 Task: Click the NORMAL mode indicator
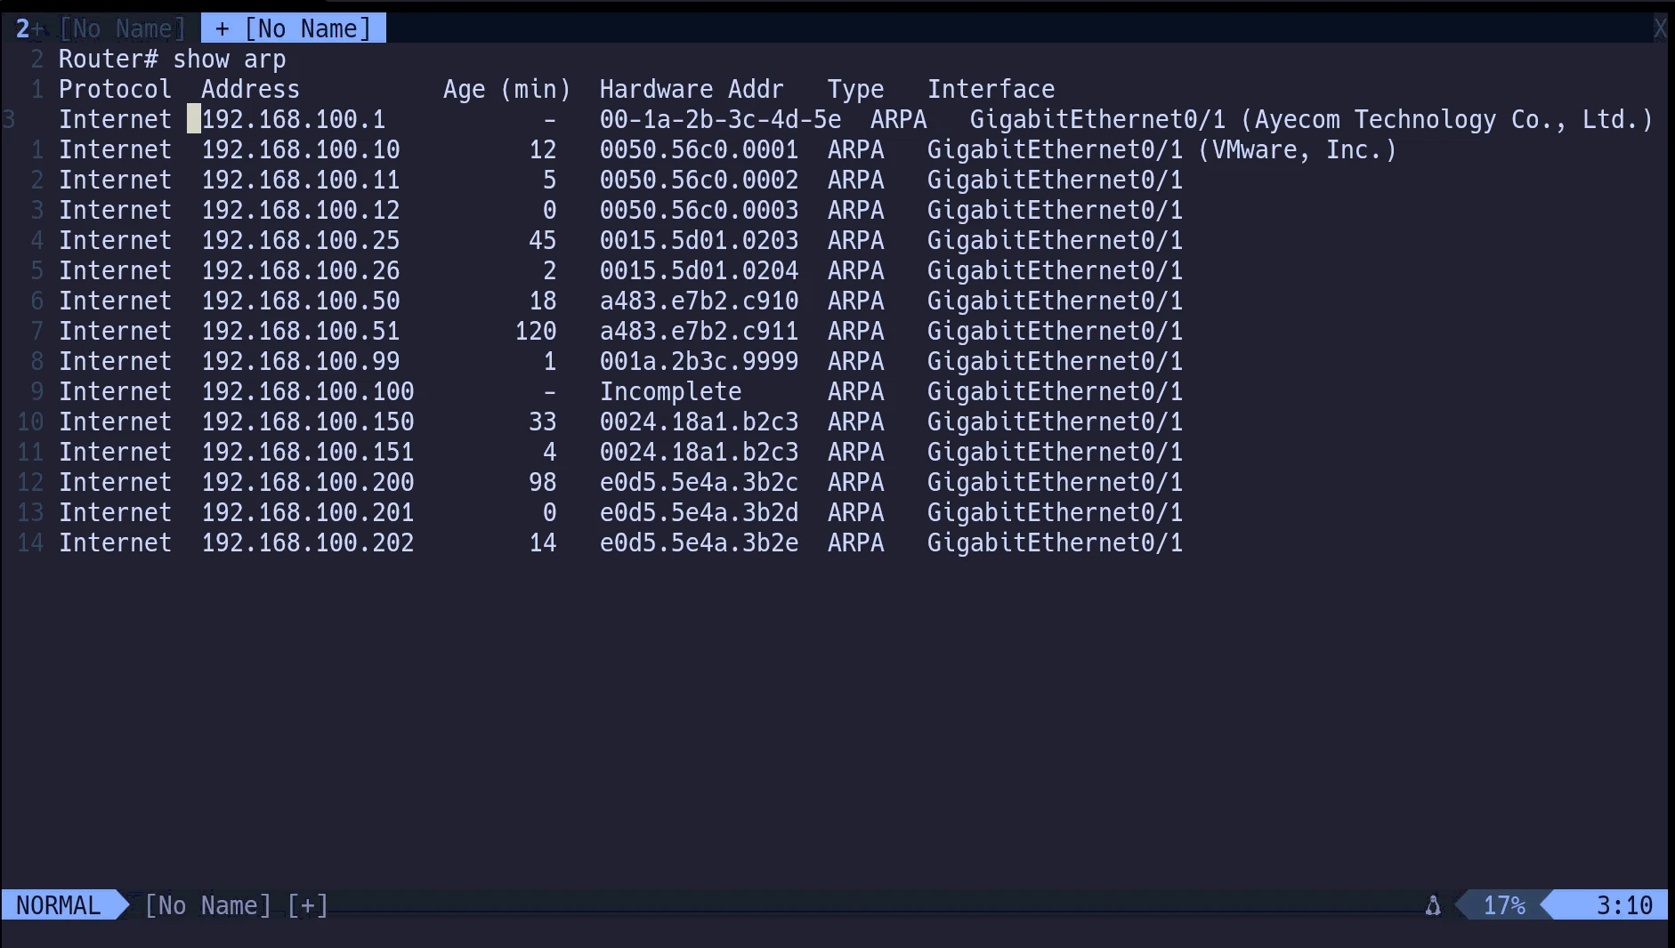coord(59,905)
